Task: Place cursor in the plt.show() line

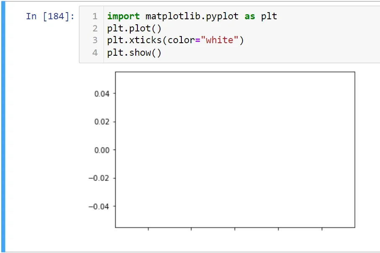Action: coord(134,53)
